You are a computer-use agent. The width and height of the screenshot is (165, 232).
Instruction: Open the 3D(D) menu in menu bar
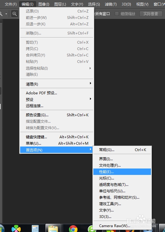click(126, 4)
